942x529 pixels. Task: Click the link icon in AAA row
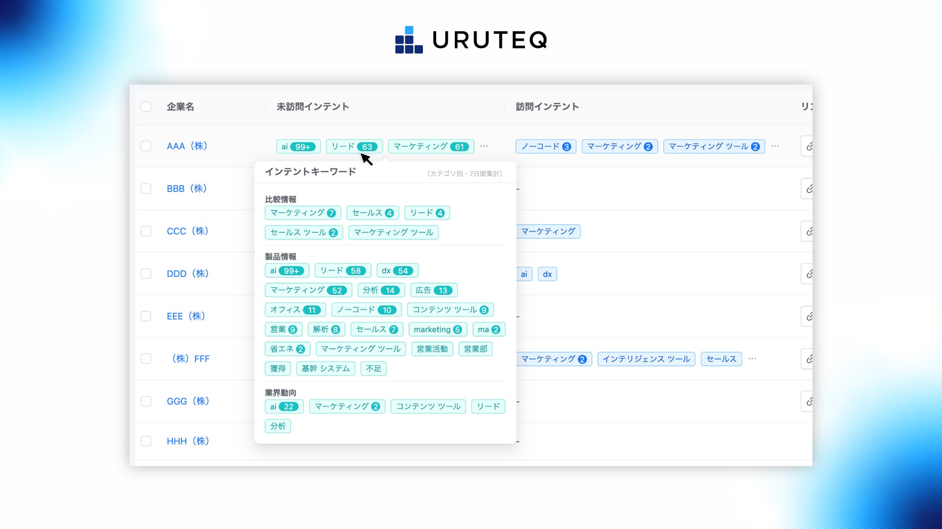808,146
